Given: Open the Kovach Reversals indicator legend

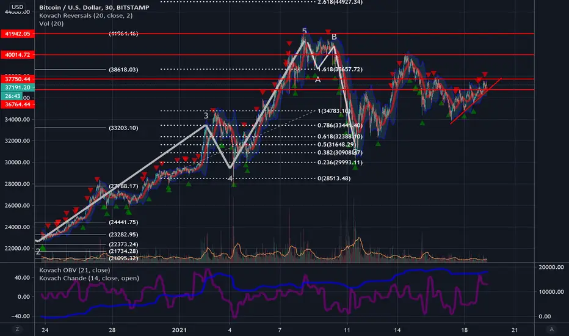Looking at the screenshot, I should (85, 16).
